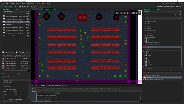
Task: Open a project via toolbar folder icon
Action: (x=8, y=6)
